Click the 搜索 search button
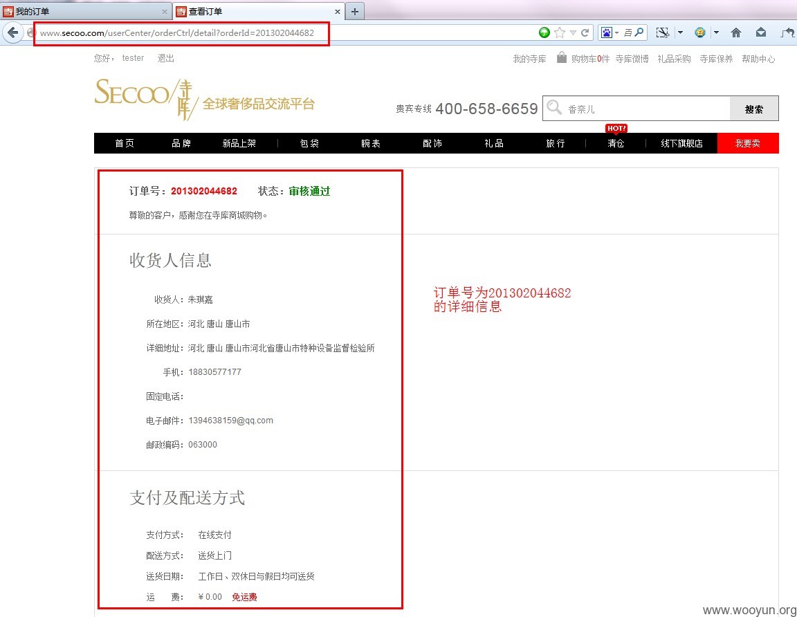Viewport: 797px width, 617px height. point(754,109)
